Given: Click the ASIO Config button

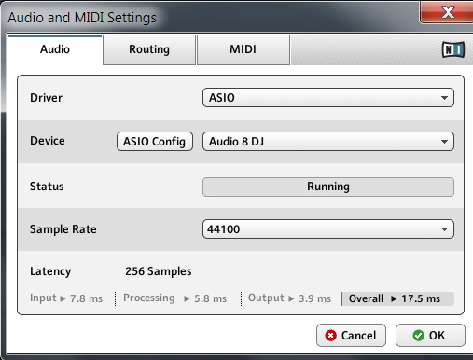Looking at the screenshot, I should tap(155, 142).
